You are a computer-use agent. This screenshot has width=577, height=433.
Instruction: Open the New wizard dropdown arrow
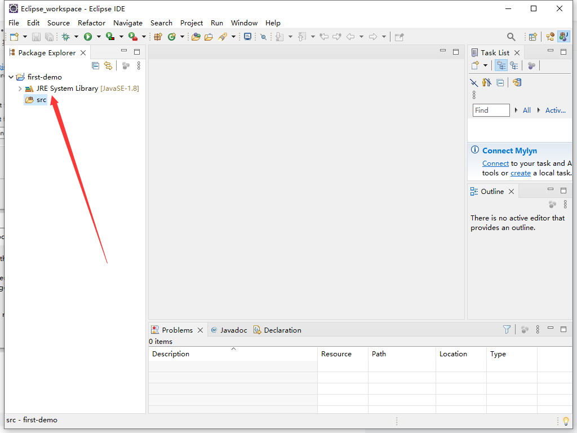tap(25, 37)
